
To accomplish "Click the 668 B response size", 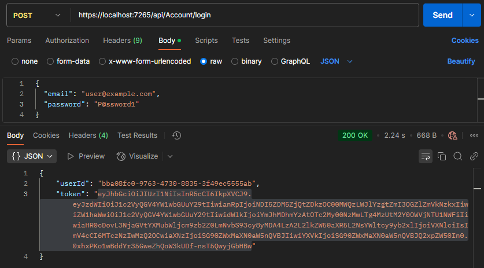I will (427, 135).
